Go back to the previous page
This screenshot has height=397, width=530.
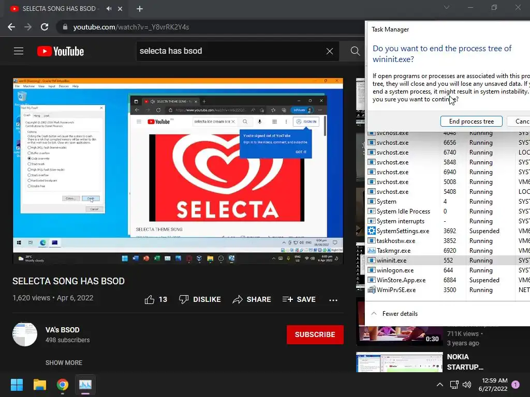11,27
